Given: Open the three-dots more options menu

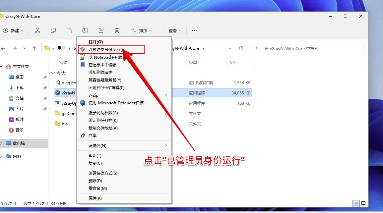Looking at the screenshot, I should 194,31.
